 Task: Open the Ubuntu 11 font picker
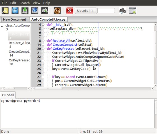[86, 11]
